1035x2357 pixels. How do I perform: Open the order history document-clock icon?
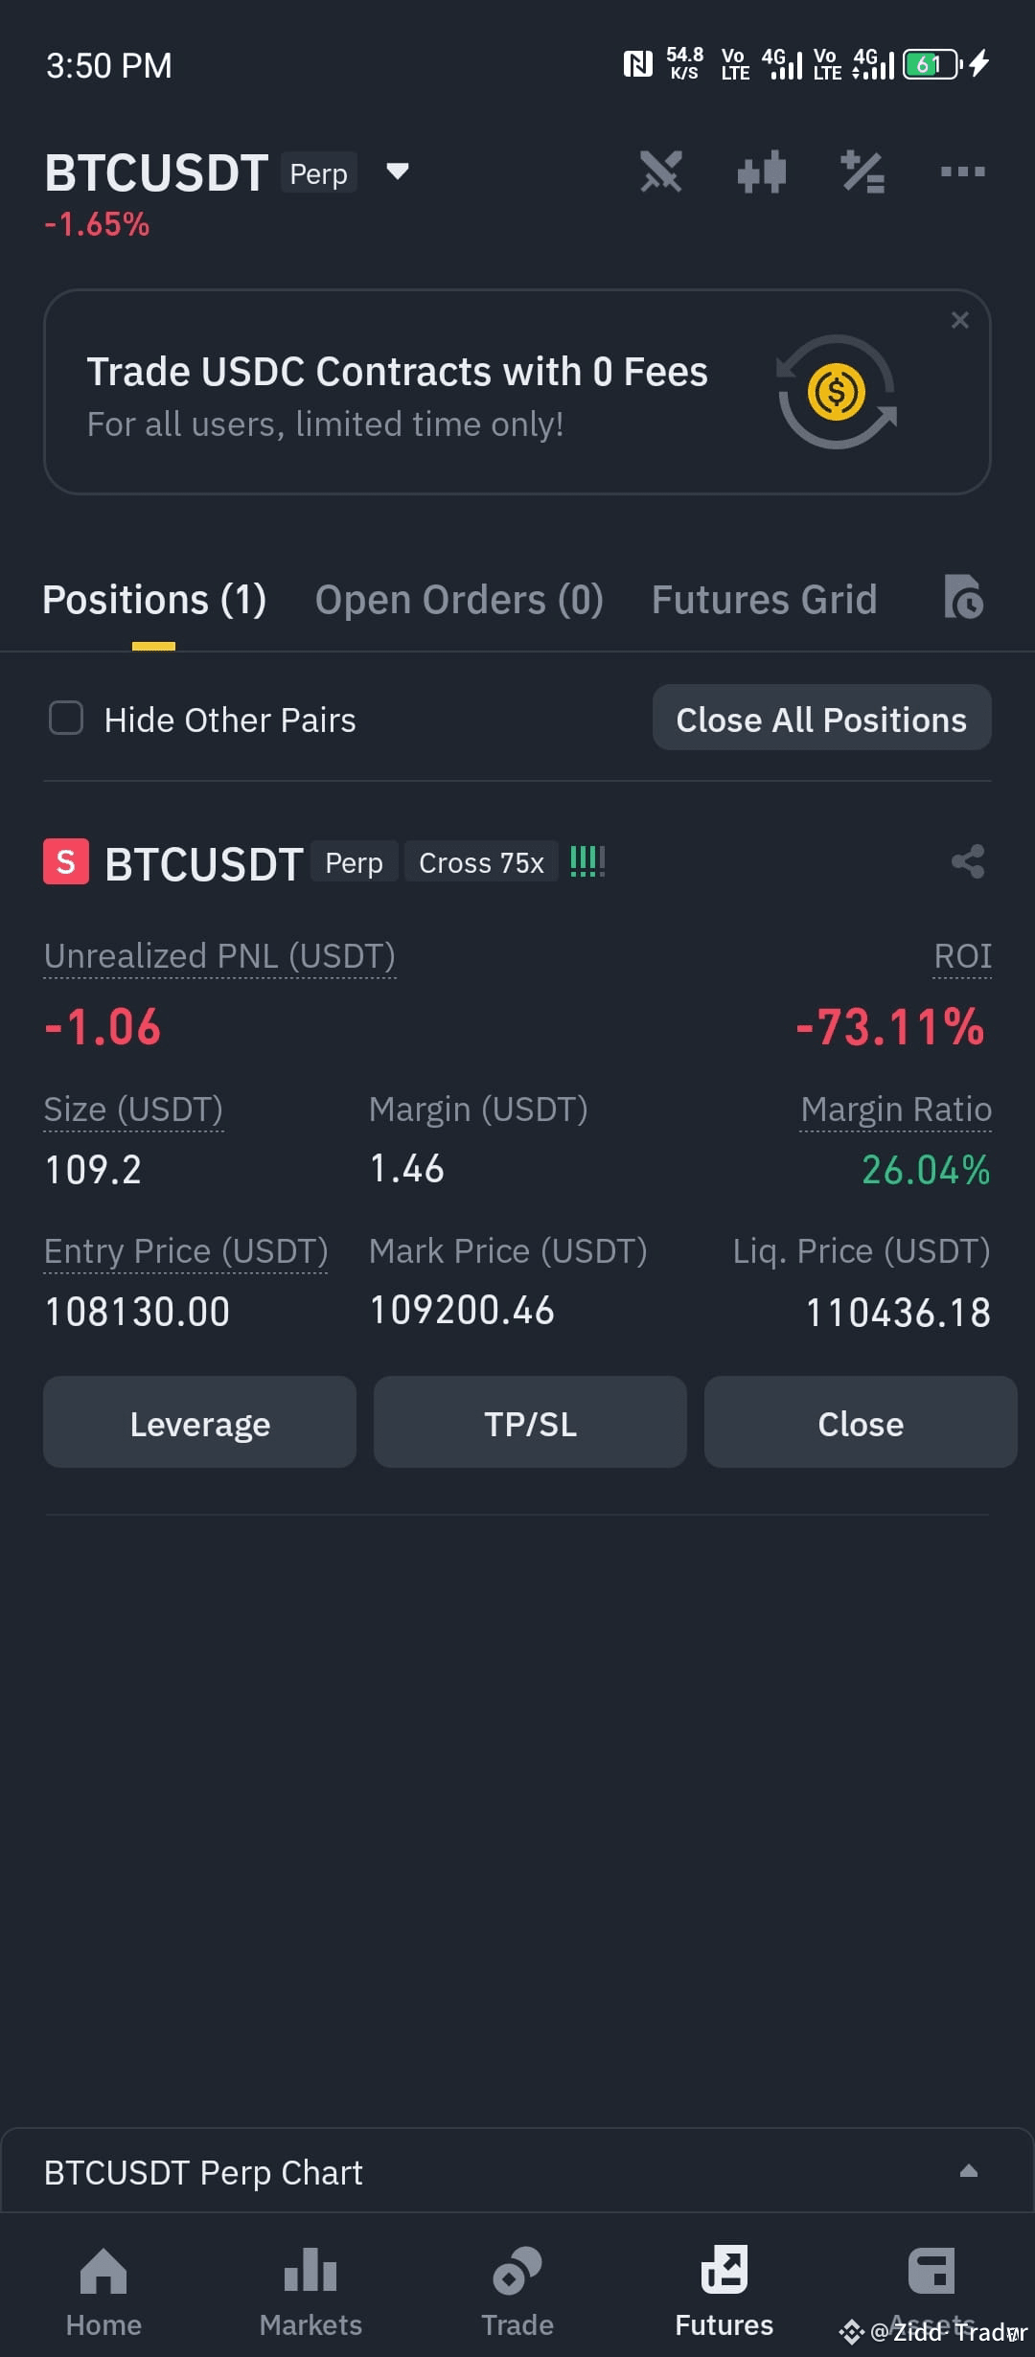(963, 598)
